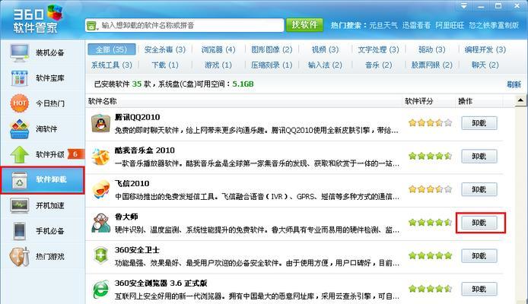Select the 下载 (1) category tab
The width and height of the screenshot is (528, 304).
pos(164,65)
